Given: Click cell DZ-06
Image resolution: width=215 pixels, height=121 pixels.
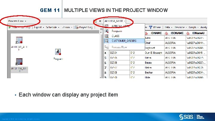Looking at the screenshot, I should [x=119, y=63].
